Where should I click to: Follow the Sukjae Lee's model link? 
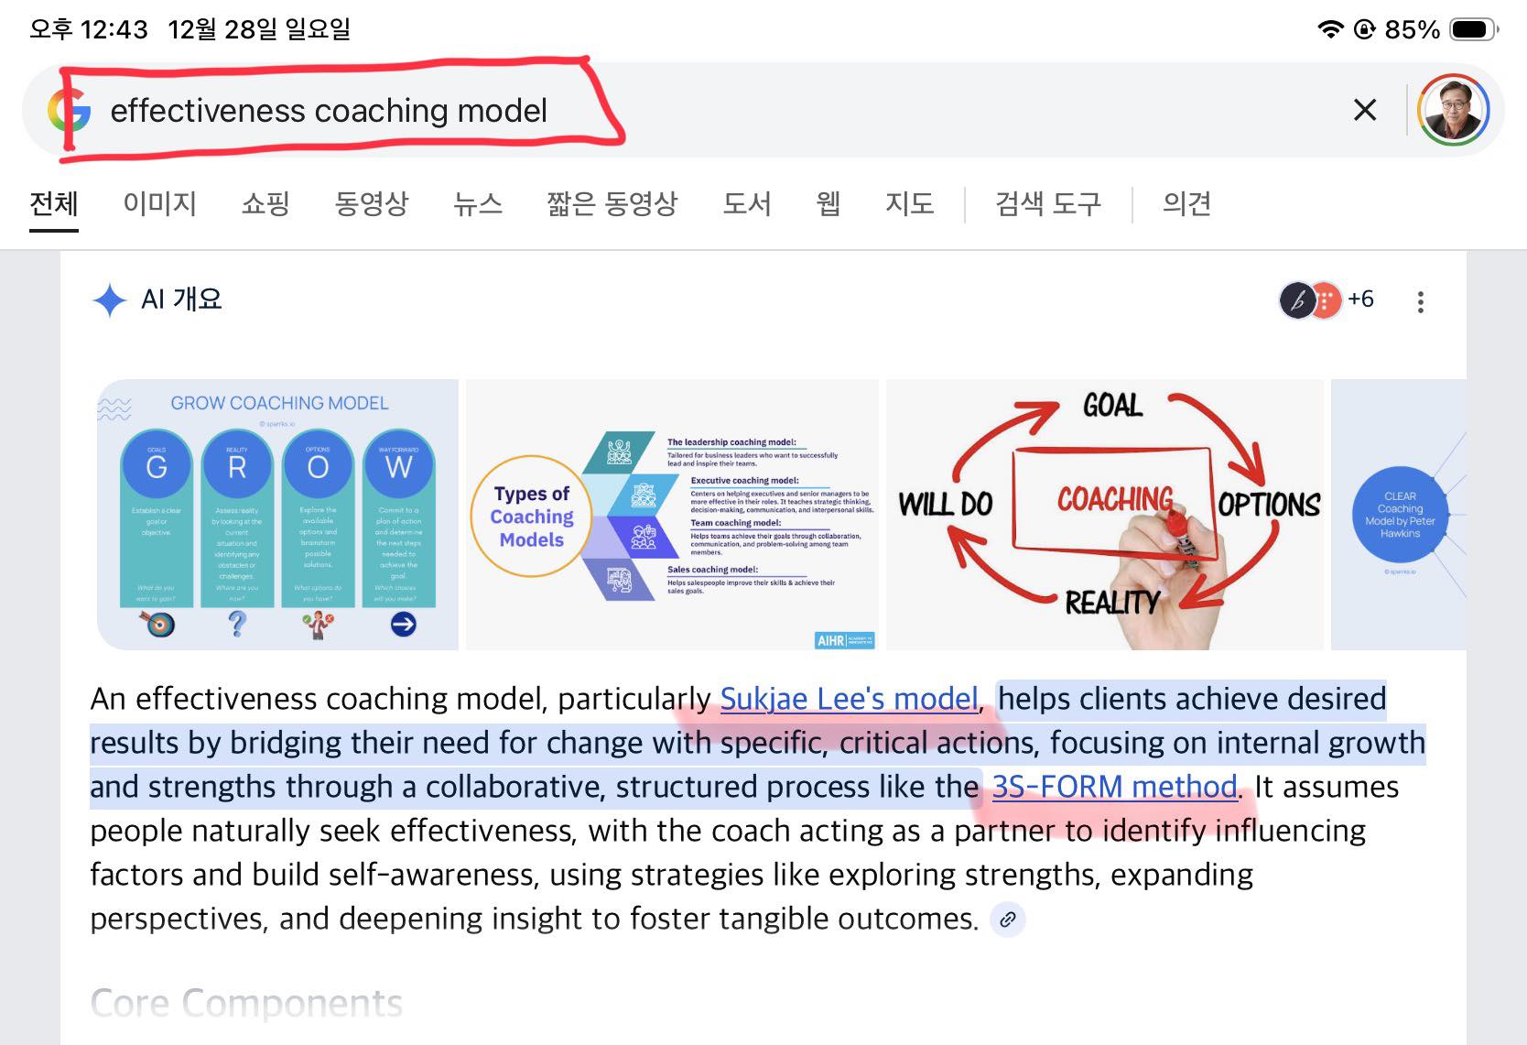tap(850, 699)
